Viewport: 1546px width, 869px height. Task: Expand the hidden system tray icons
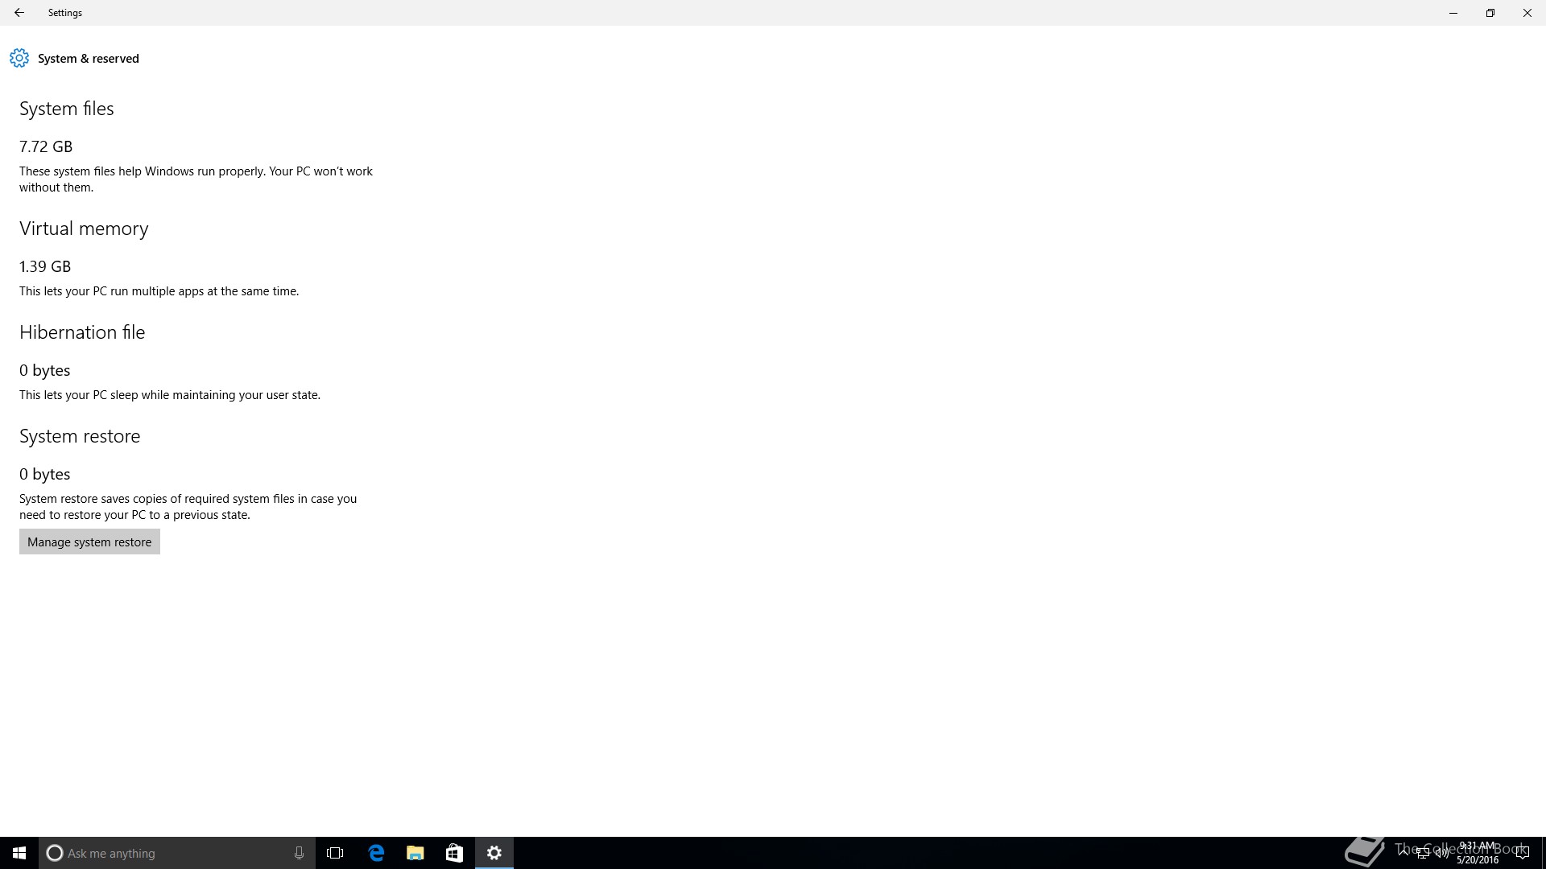1403,853
